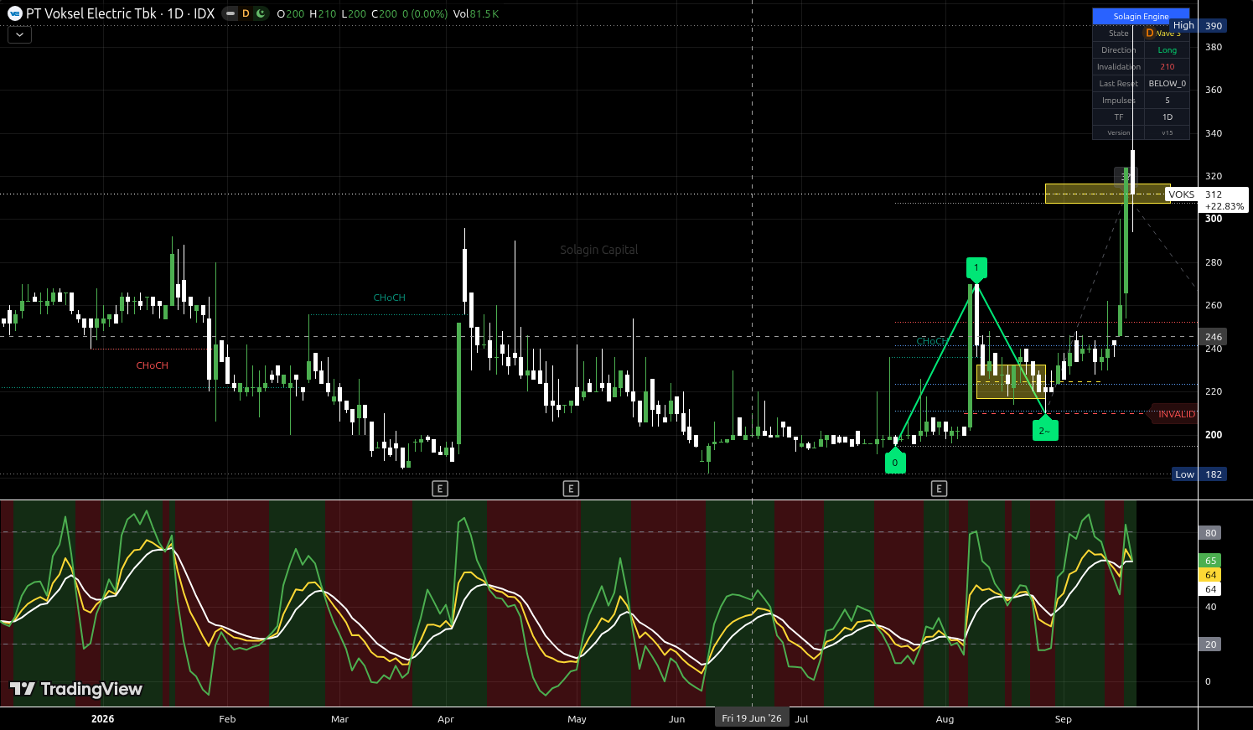
Task: Click the grey 20 indicator level label
Action: [1210, 645]
